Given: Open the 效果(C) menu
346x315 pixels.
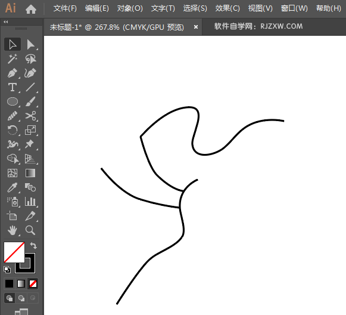Looking at the screenshot, I should [227, 8].
